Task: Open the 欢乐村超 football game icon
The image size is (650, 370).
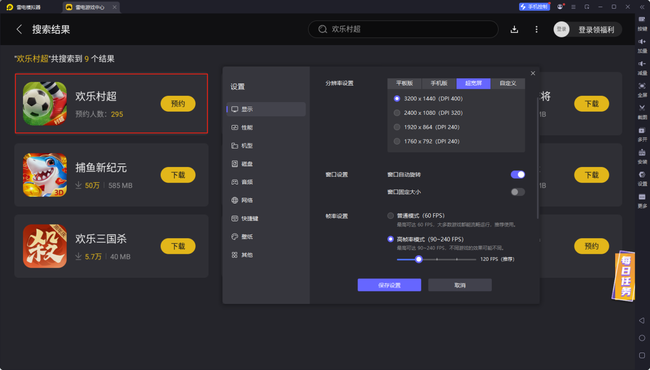Action: coord(45,104)
